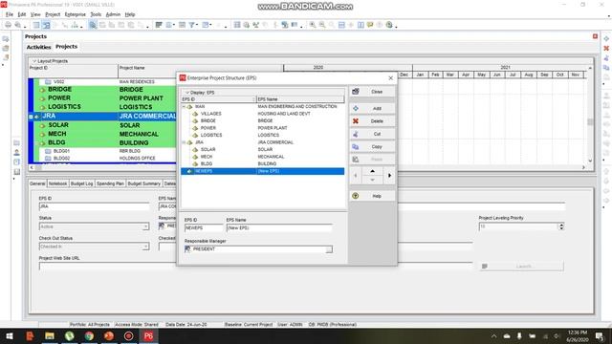Click Close button in EPS dialog
This screenshot has width=612, height=344.
pyautogui.click(x=372, y=92)
